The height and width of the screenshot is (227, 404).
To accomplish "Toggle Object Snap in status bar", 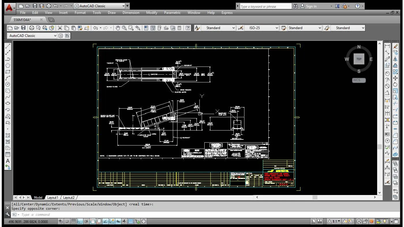I will tap(93, 221).
